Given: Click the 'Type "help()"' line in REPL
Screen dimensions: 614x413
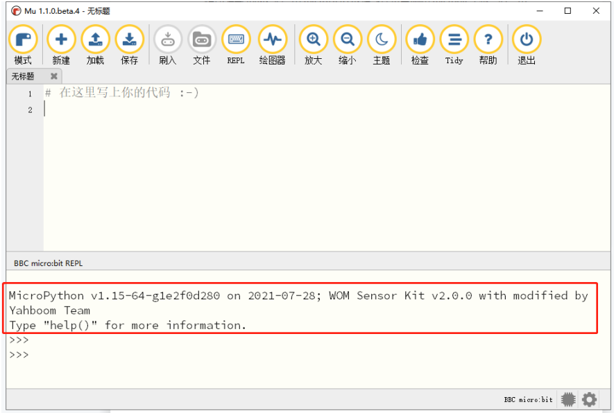Looking at the screenshot, I should (128, 326).
